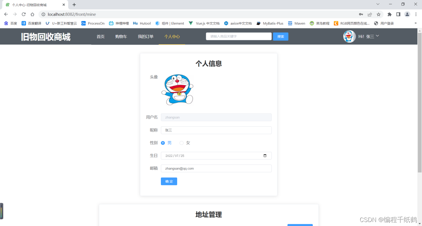Open 用户登录 bookmark
The width and height of the screenshot is (422, 226).
click(384, 23)
